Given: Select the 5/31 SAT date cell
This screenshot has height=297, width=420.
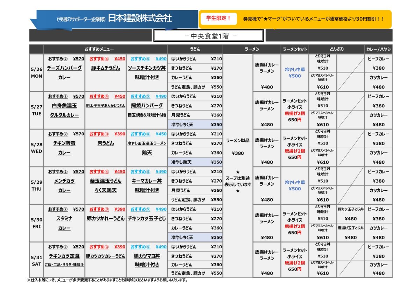Looking at the screenshot, I should 36,261.
